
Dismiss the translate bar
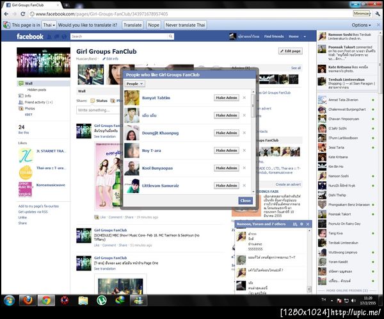click(x=378, y=25)
